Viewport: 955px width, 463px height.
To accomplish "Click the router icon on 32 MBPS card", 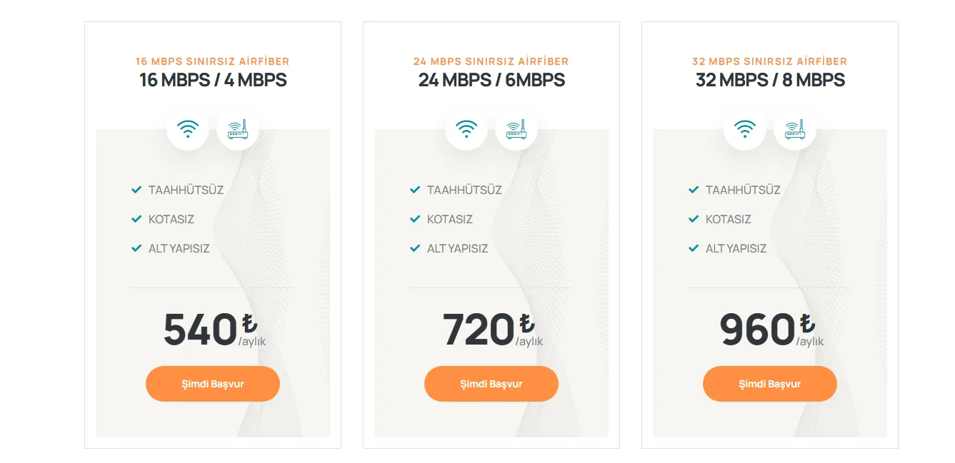I will [x=795, y=129].
